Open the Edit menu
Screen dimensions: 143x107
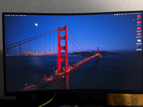click(x=14, y=15)
